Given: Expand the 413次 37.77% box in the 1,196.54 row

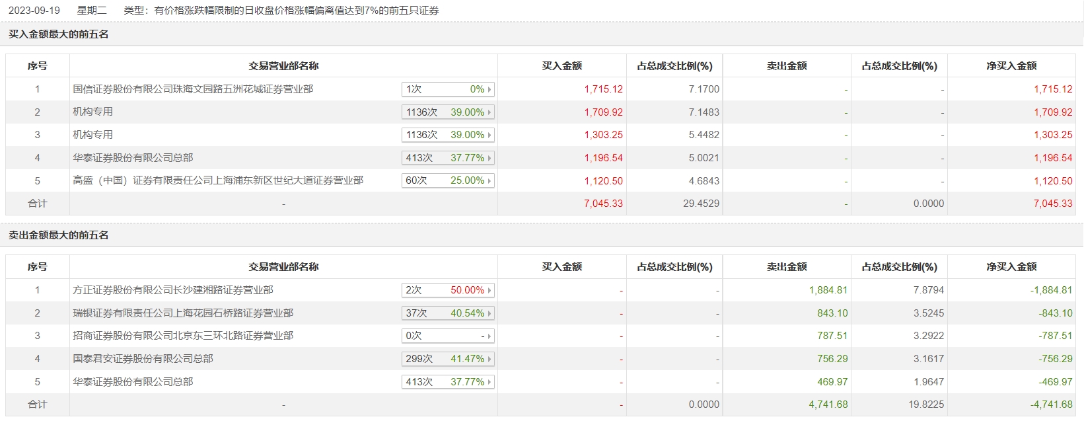Looking at the screenshot, I should tap(448, 158).
